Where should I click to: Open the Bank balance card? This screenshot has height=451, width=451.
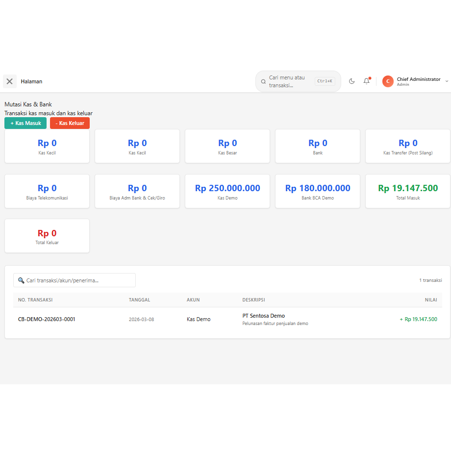point(318,146)
